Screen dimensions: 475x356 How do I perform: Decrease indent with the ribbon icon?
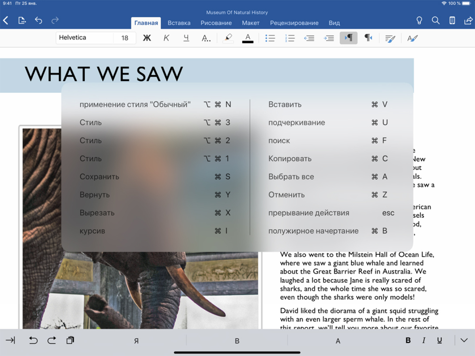tap(309, 38)
